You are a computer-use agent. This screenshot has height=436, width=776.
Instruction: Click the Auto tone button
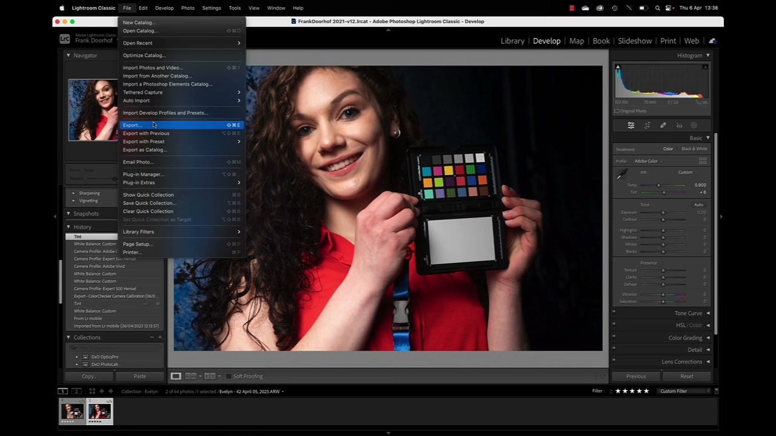(699, 205)
